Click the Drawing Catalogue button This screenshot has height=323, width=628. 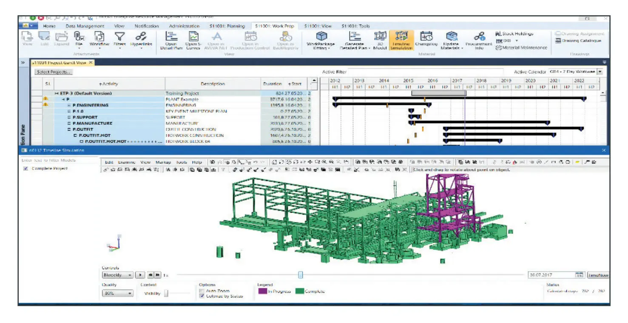click(x=578, y=41)
